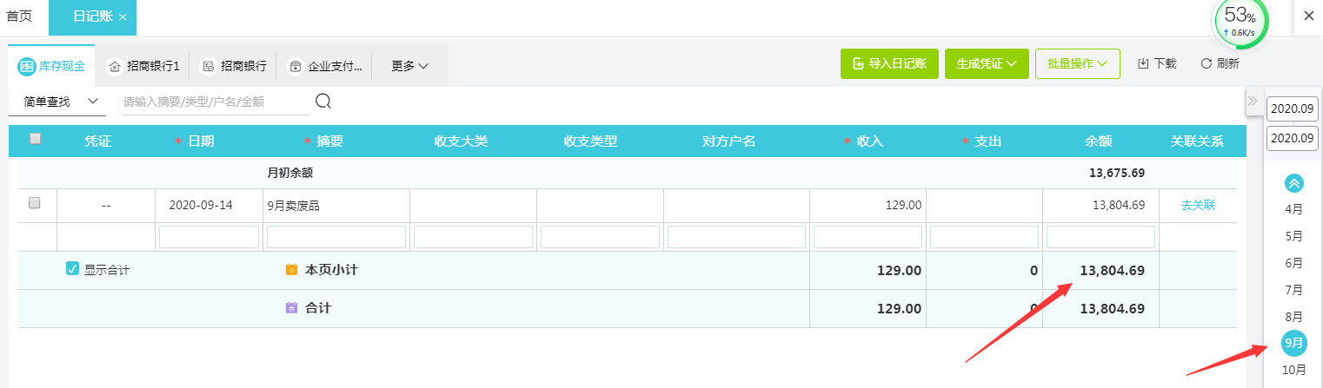Screen dimensions: 1323x388
Task: Click the 刷新 button
Action: click(1220, 63)
